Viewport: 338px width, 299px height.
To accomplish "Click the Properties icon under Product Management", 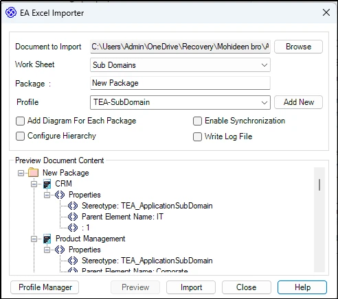I will click(60, 250).
